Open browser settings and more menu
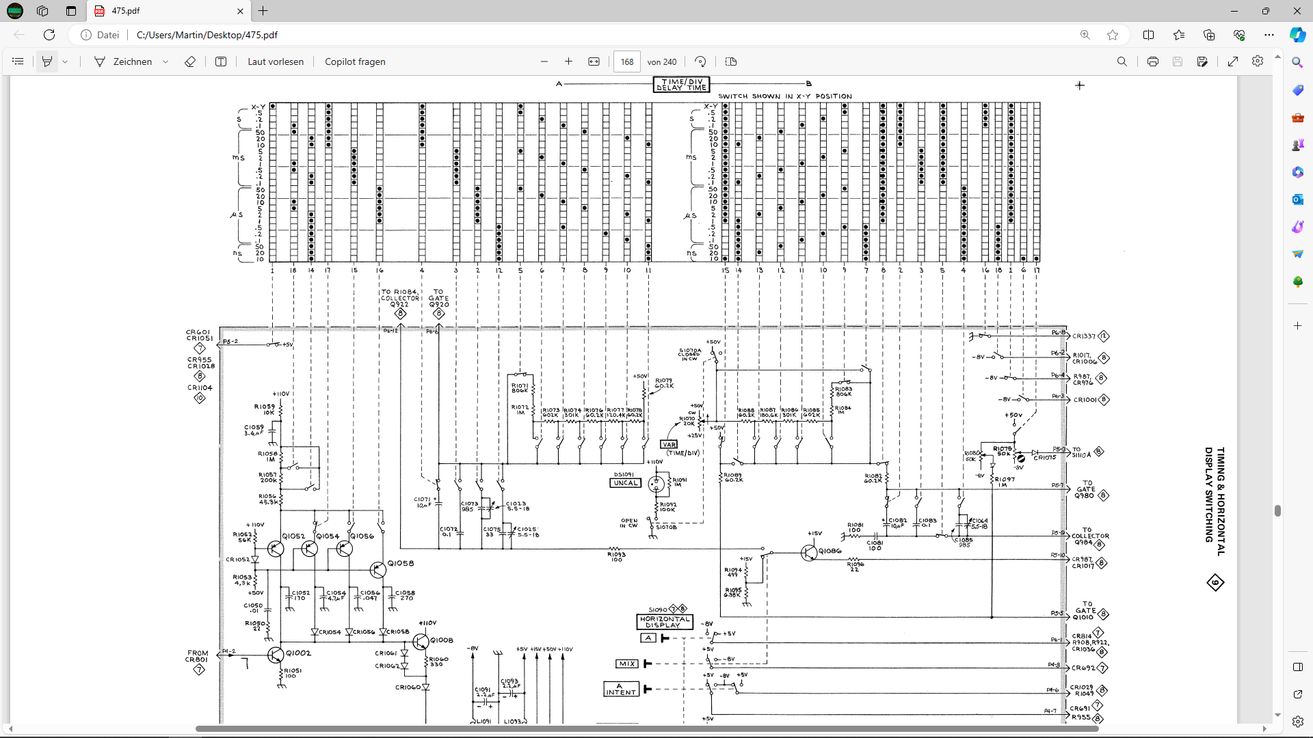 1269,35
